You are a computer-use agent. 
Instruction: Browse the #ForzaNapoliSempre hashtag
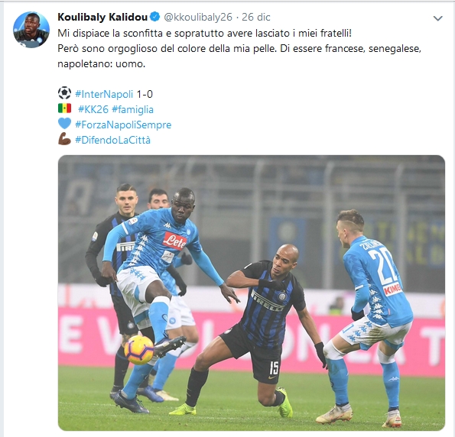123,125
